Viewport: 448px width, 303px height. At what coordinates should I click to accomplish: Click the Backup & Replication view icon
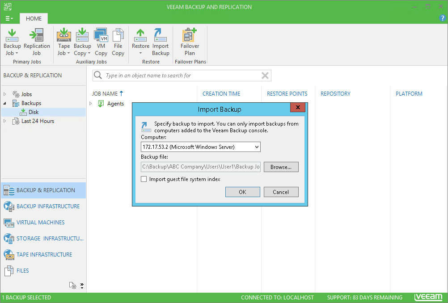coord(8,190)
